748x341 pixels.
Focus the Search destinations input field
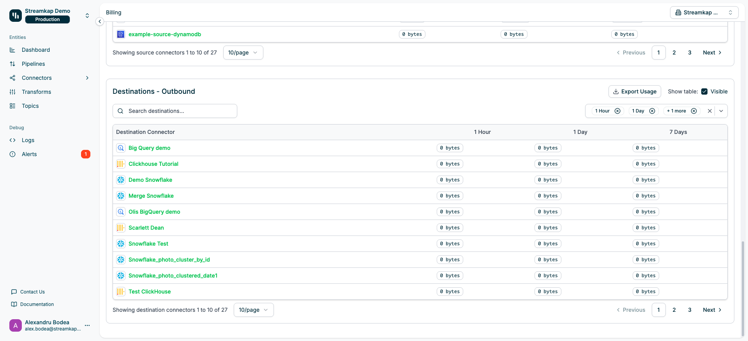[175, 111]
